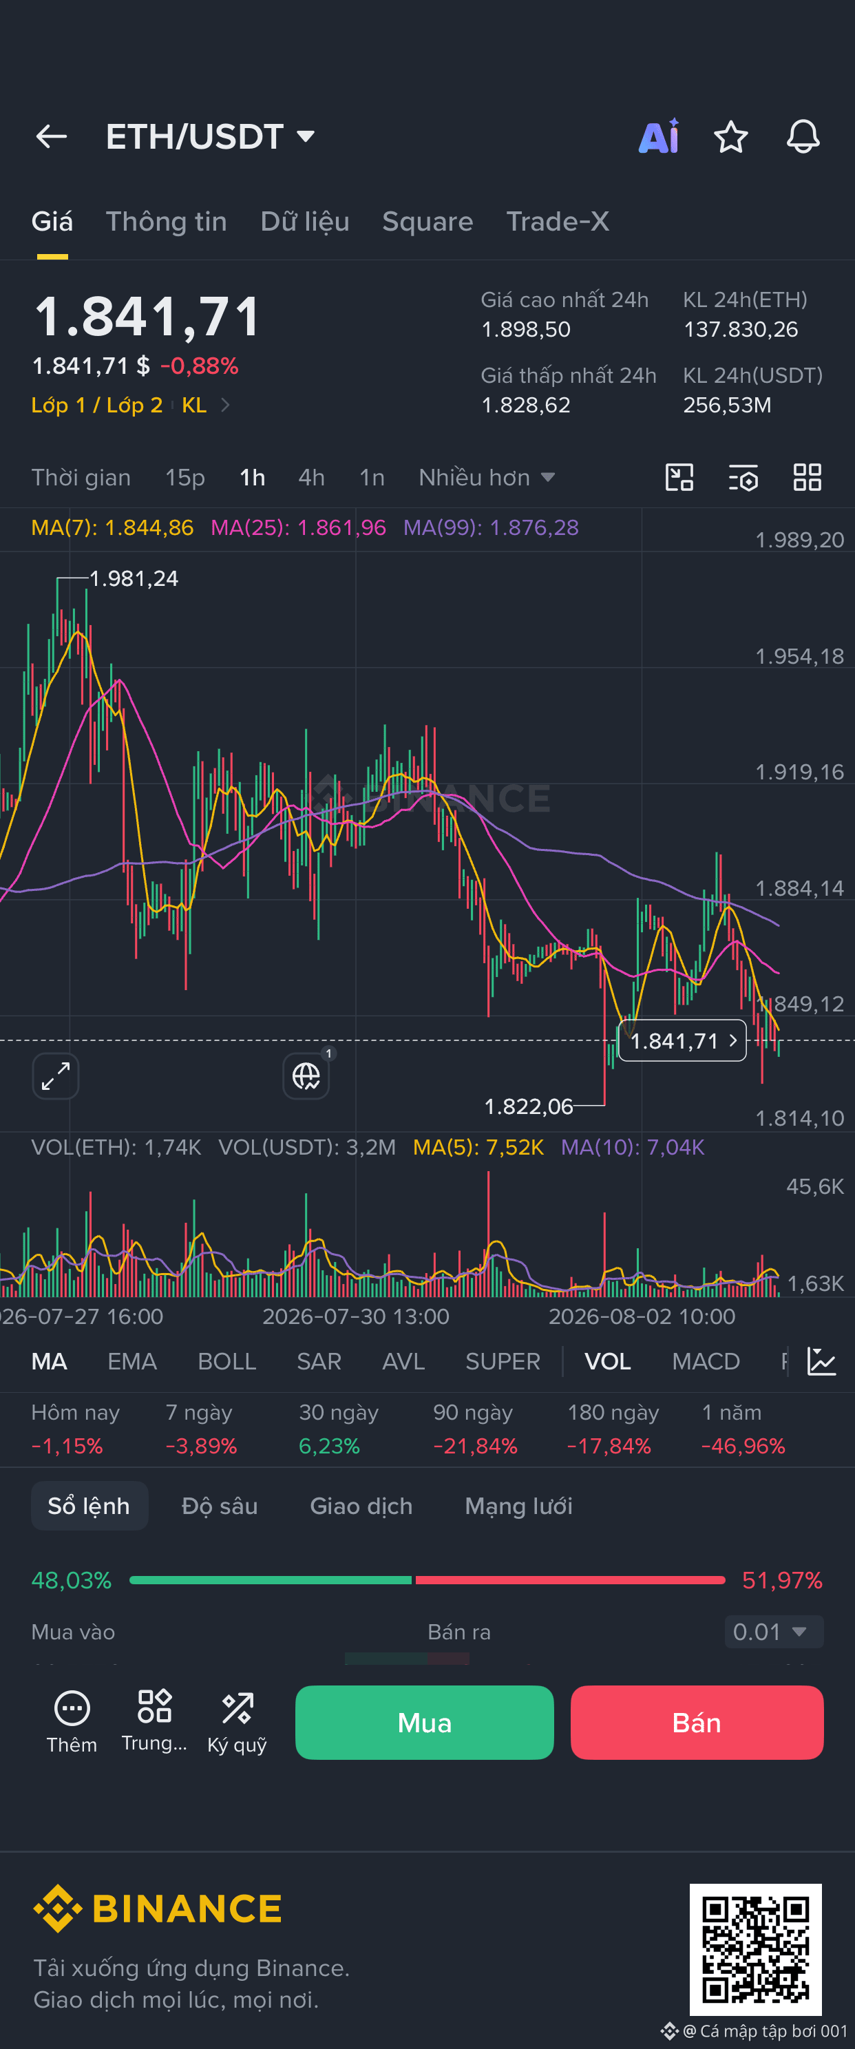Expand the Nhiều hơn timeframe dropdown
The width and height of the screenshot is (855, 2049).
tap(487, 477)
